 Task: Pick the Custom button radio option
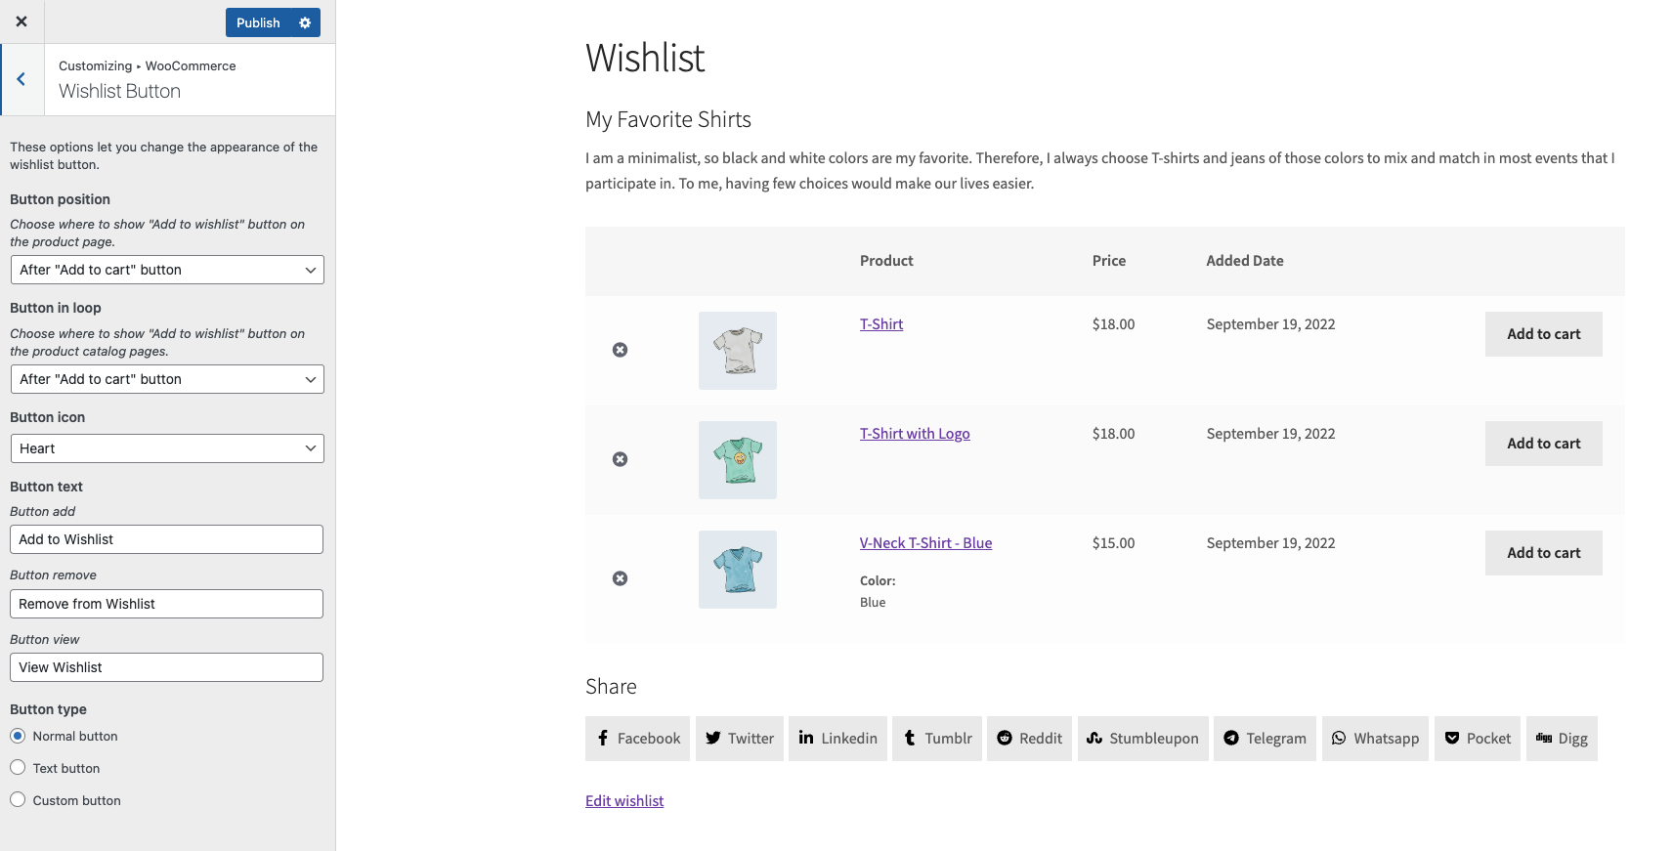tap(18, 800)
